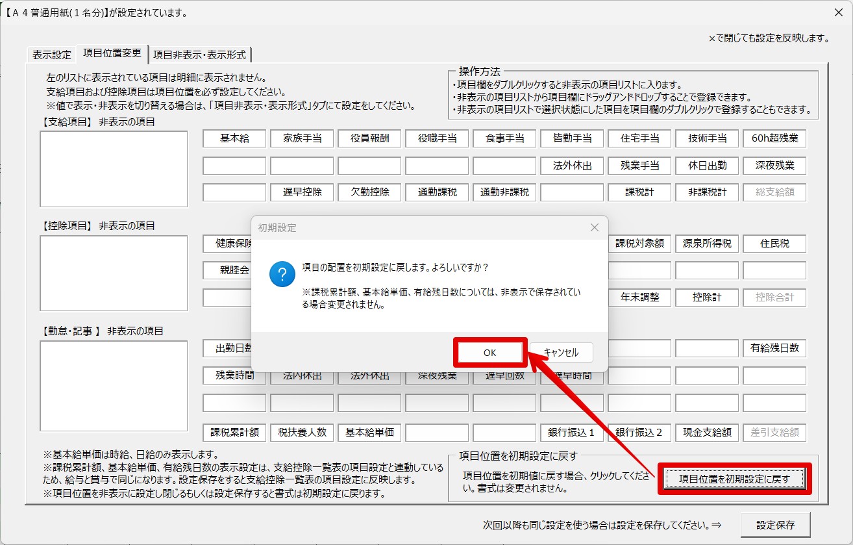The width and height of the screenshot is (853, 545).
Task: Click the 家族手当 item field
Action: click(x=302, y=138)
